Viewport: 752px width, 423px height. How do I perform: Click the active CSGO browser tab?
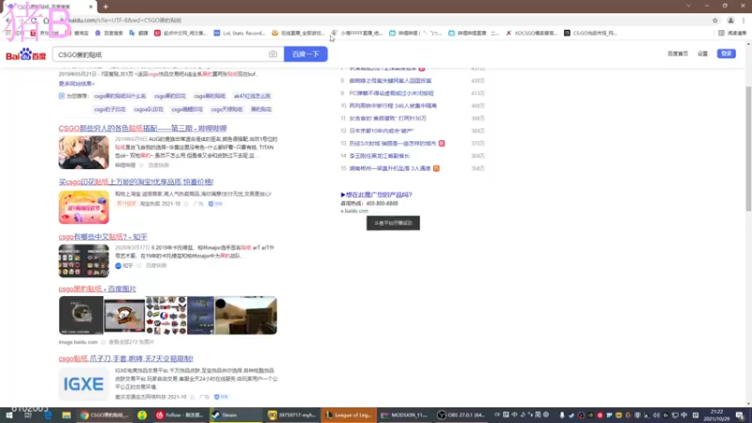(x=49, y=7)
